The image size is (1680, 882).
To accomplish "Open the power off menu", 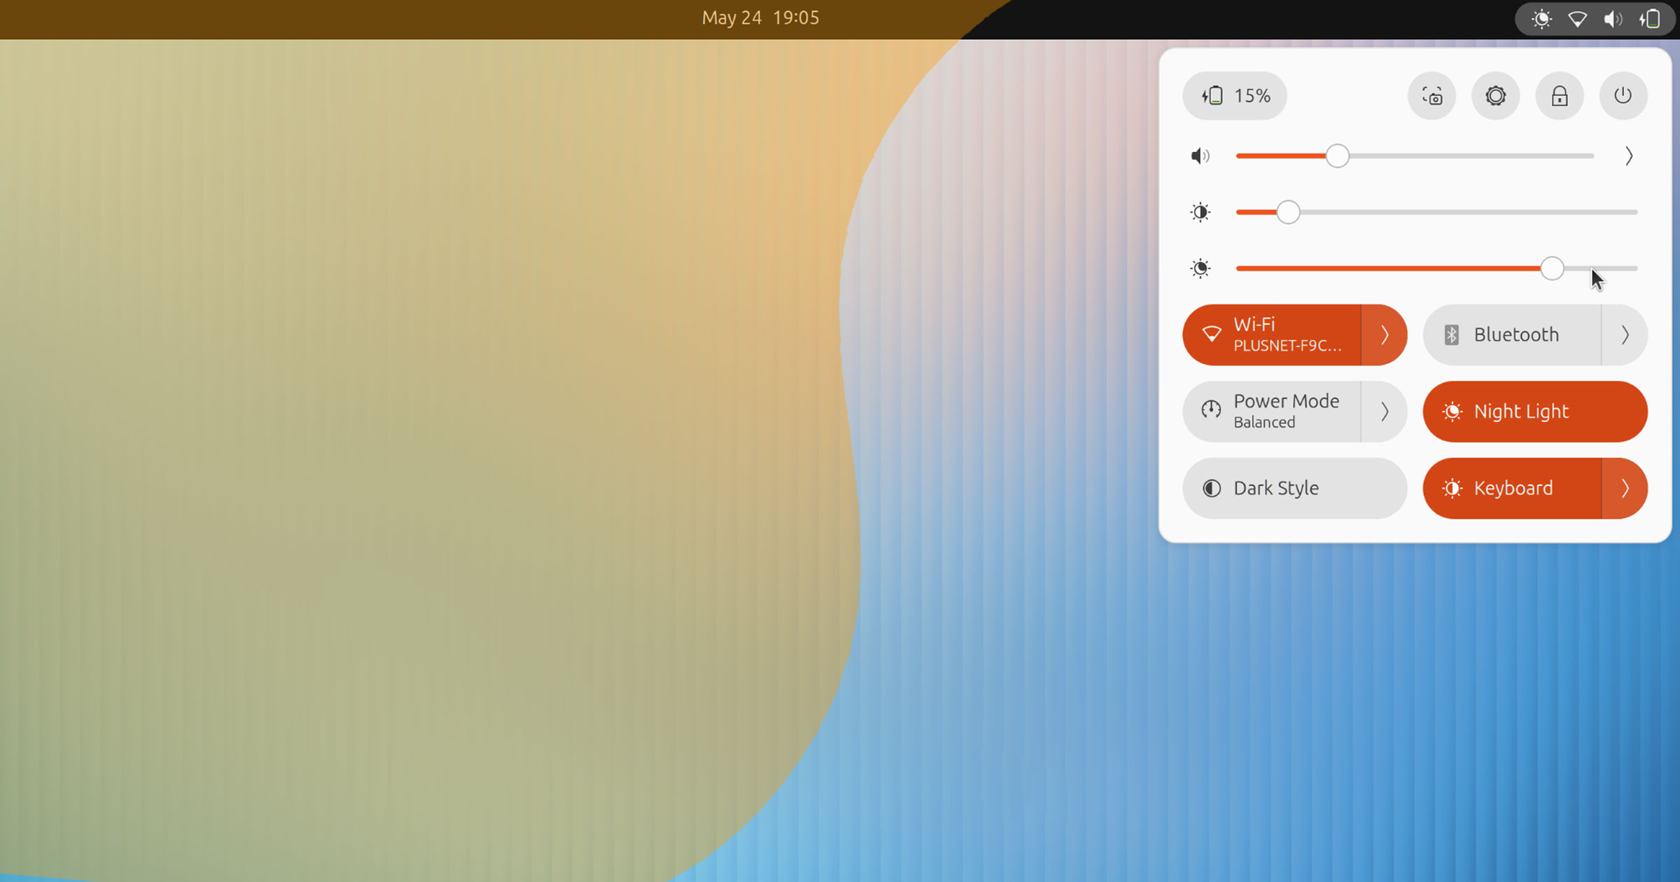I will [x=1623, y=96].
